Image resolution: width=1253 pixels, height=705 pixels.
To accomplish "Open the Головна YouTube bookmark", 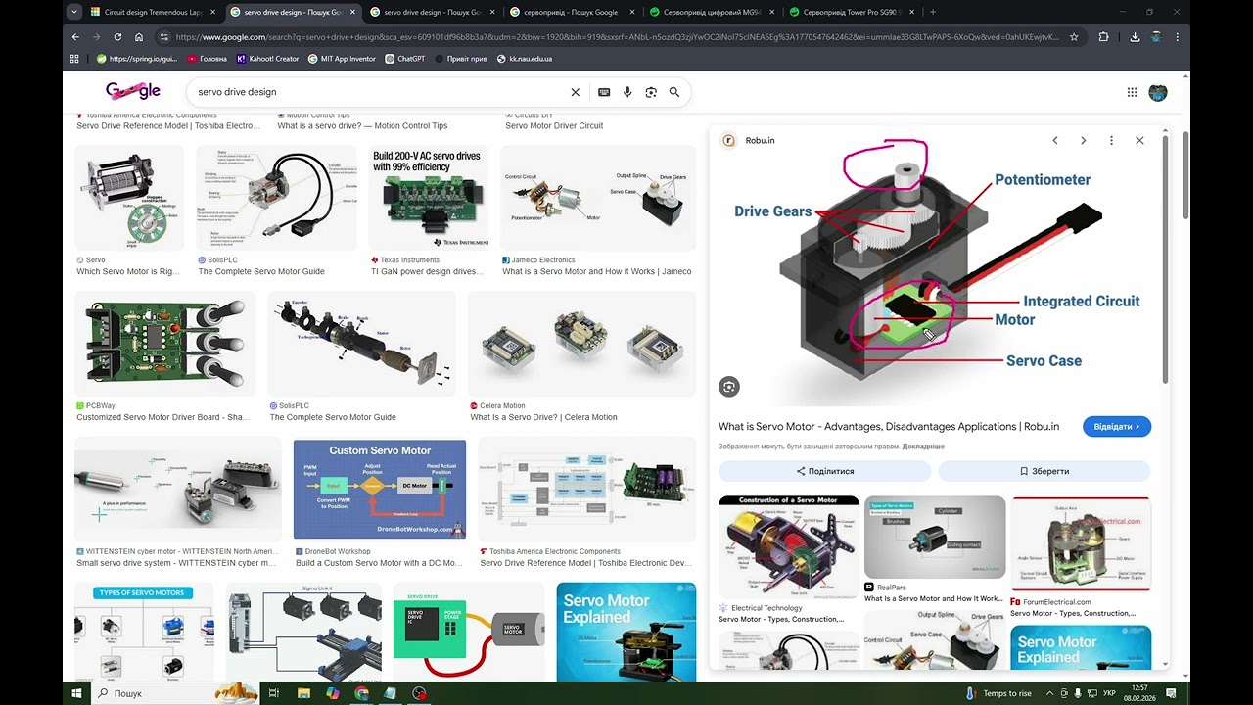I will pyautogui.click(x=207, y=59).
